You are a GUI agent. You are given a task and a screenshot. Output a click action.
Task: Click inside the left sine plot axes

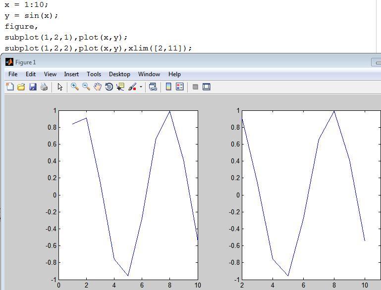[x=128, y=195]
